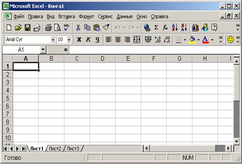Open the font size 10 dropdown
242x164 pixels.
69,40
